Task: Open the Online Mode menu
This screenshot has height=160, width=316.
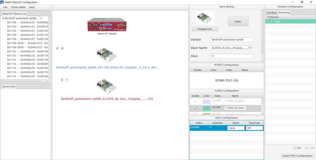Action: pos(18,7)
